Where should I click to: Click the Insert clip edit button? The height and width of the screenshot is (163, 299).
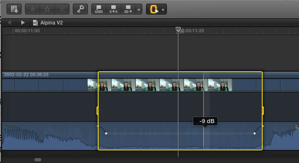pos(114,9)
